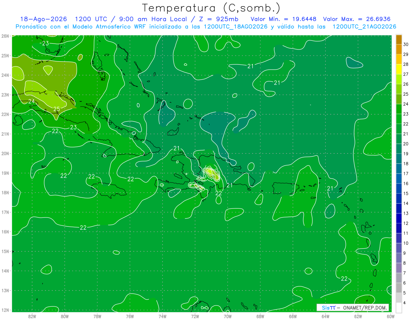Select the purple legend swatch between 7 and 8
The width and height of the screenshot is (415, 321).
pyautogui.click(x=399, y=268)
